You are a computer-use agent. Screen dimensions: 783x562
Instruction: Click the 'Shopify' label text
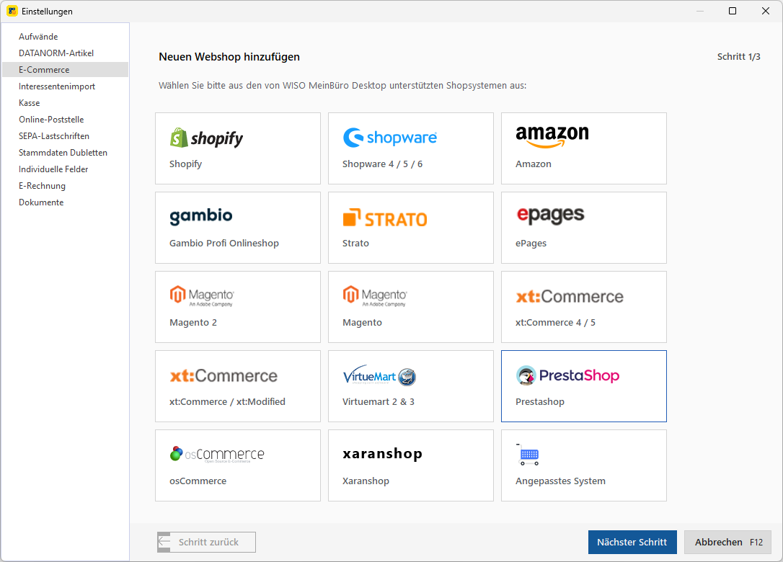click(x=185, y=164)
